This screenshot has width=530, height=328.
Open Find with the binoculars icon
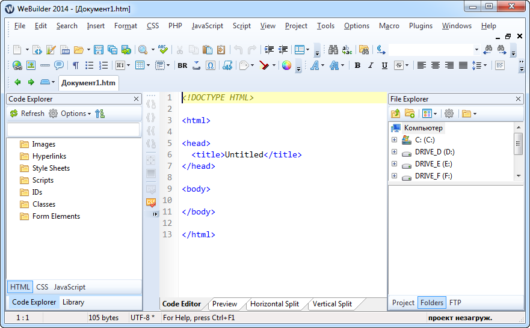coord(333,50)
